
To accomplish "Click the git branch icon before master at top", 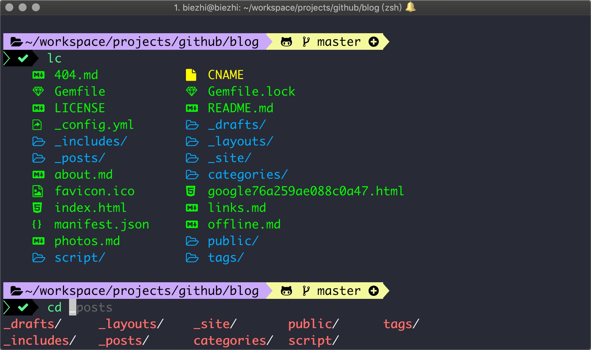I will pos(306,42).
